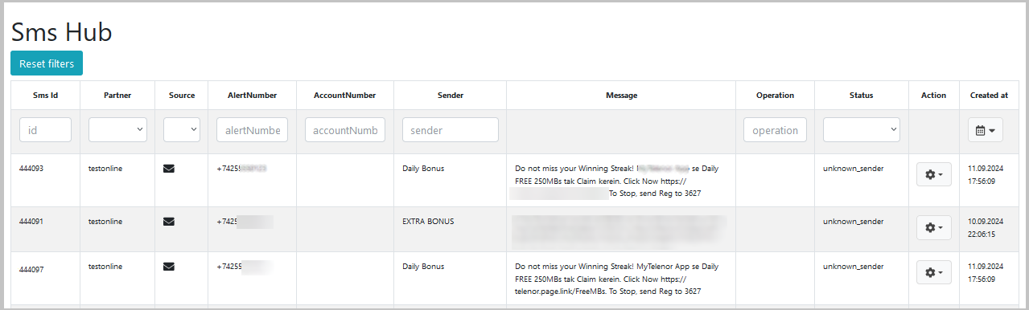Image resolution: width=1029 pixels, height=310 pixels.
Task: Click the Created at column header
Action: click(989, 95)
